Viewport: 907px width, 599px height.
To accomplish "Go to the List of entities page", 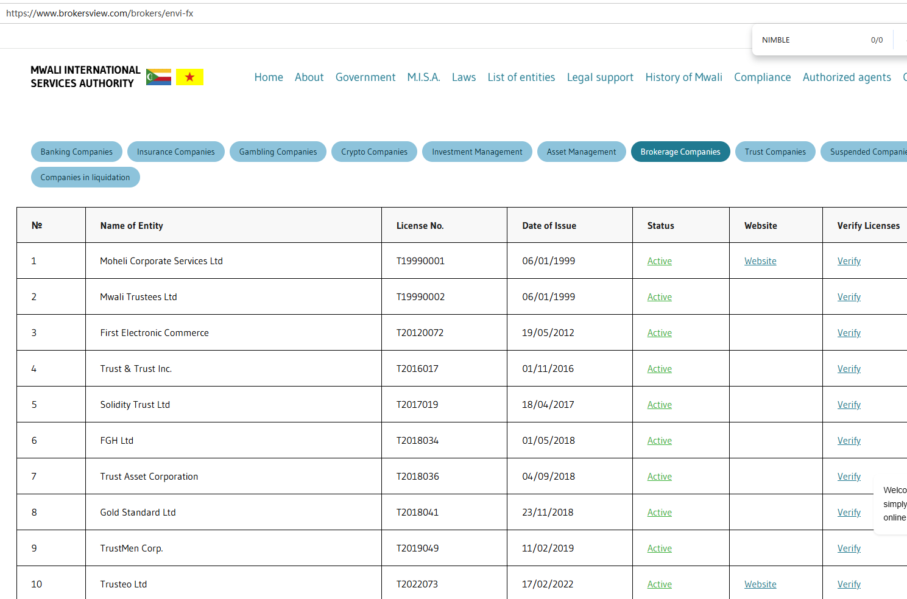I will 521,77.
